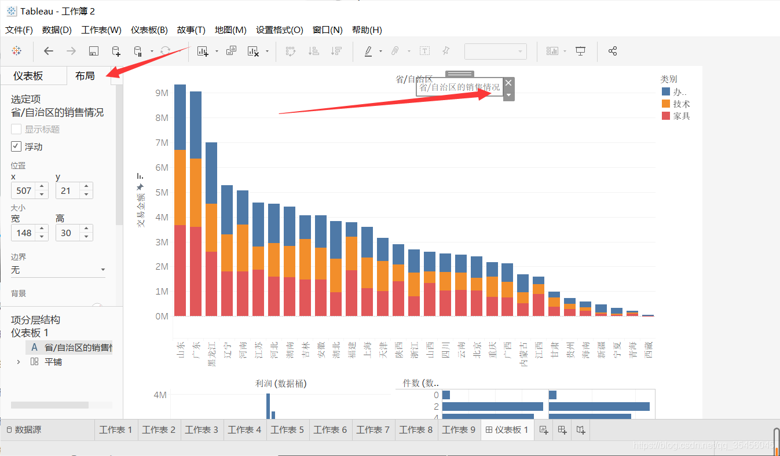Click the sort ascending toolbar icon

point(314,51)
